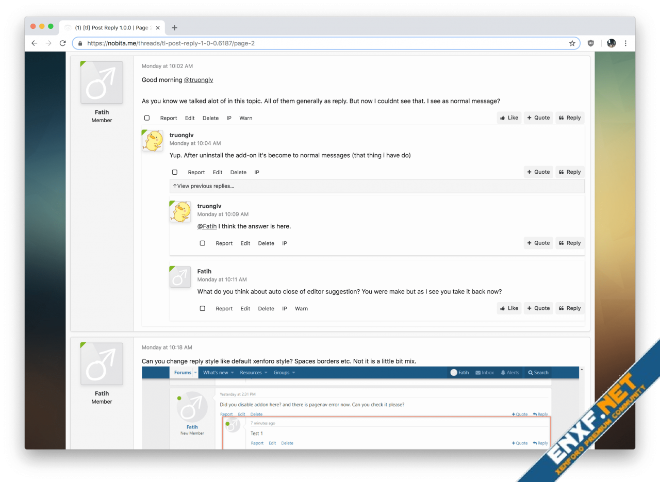Like Fatih's 10:02 AM post
Screen dimensions: 660x482
click(x=509, y=118)
